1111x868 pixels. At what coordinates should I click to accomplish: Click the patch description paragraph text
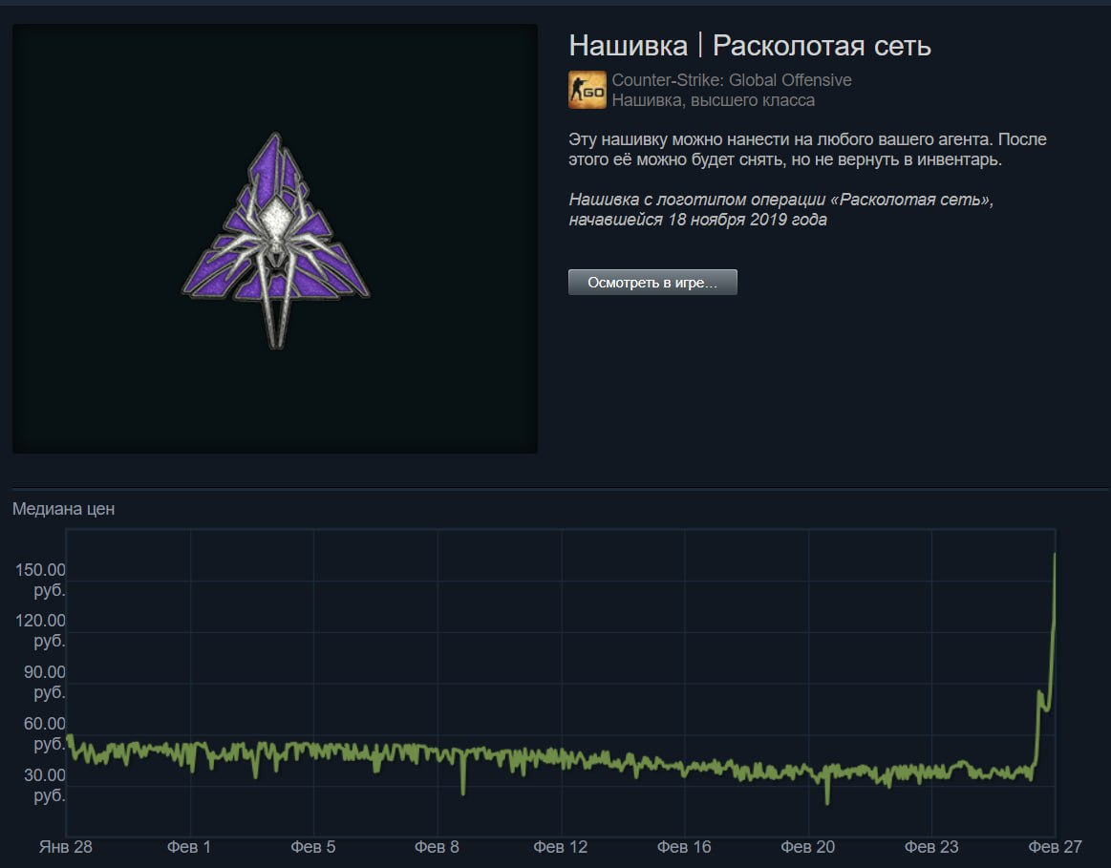click(x=807, y=149)
